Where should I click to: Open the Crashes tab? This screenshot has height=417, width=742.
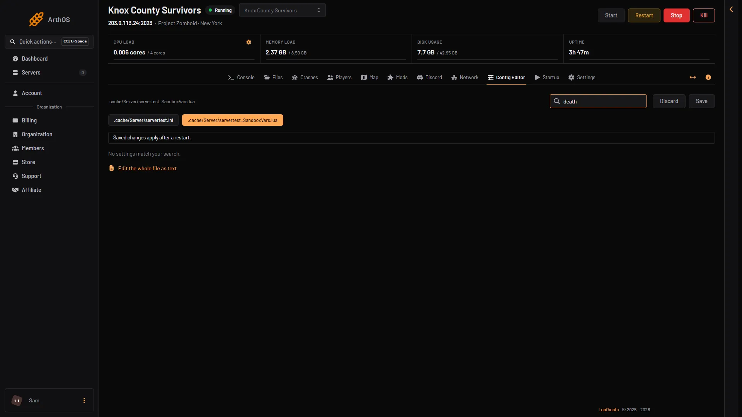(305, 77)
